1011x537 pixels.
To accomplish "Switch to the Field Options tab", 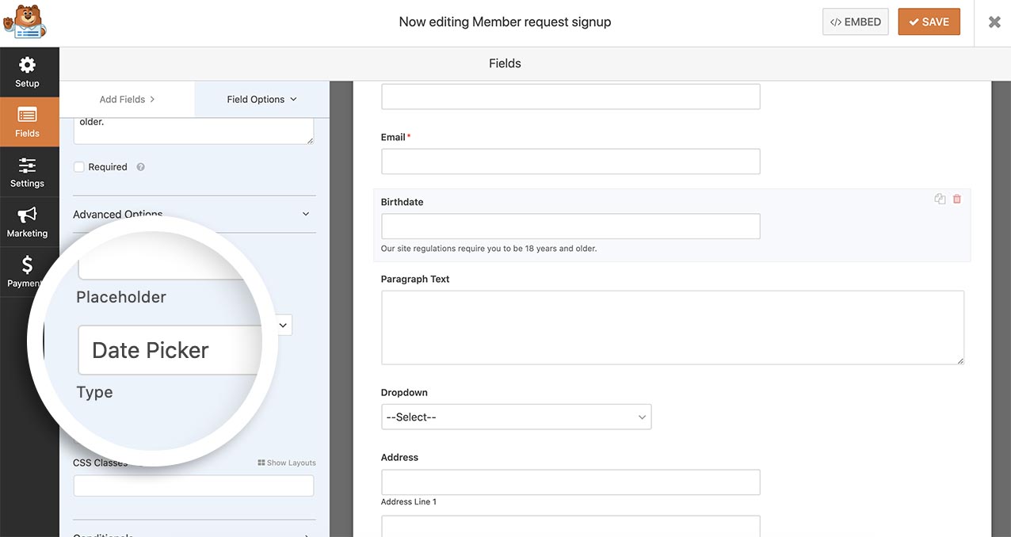I will point(261,99).
